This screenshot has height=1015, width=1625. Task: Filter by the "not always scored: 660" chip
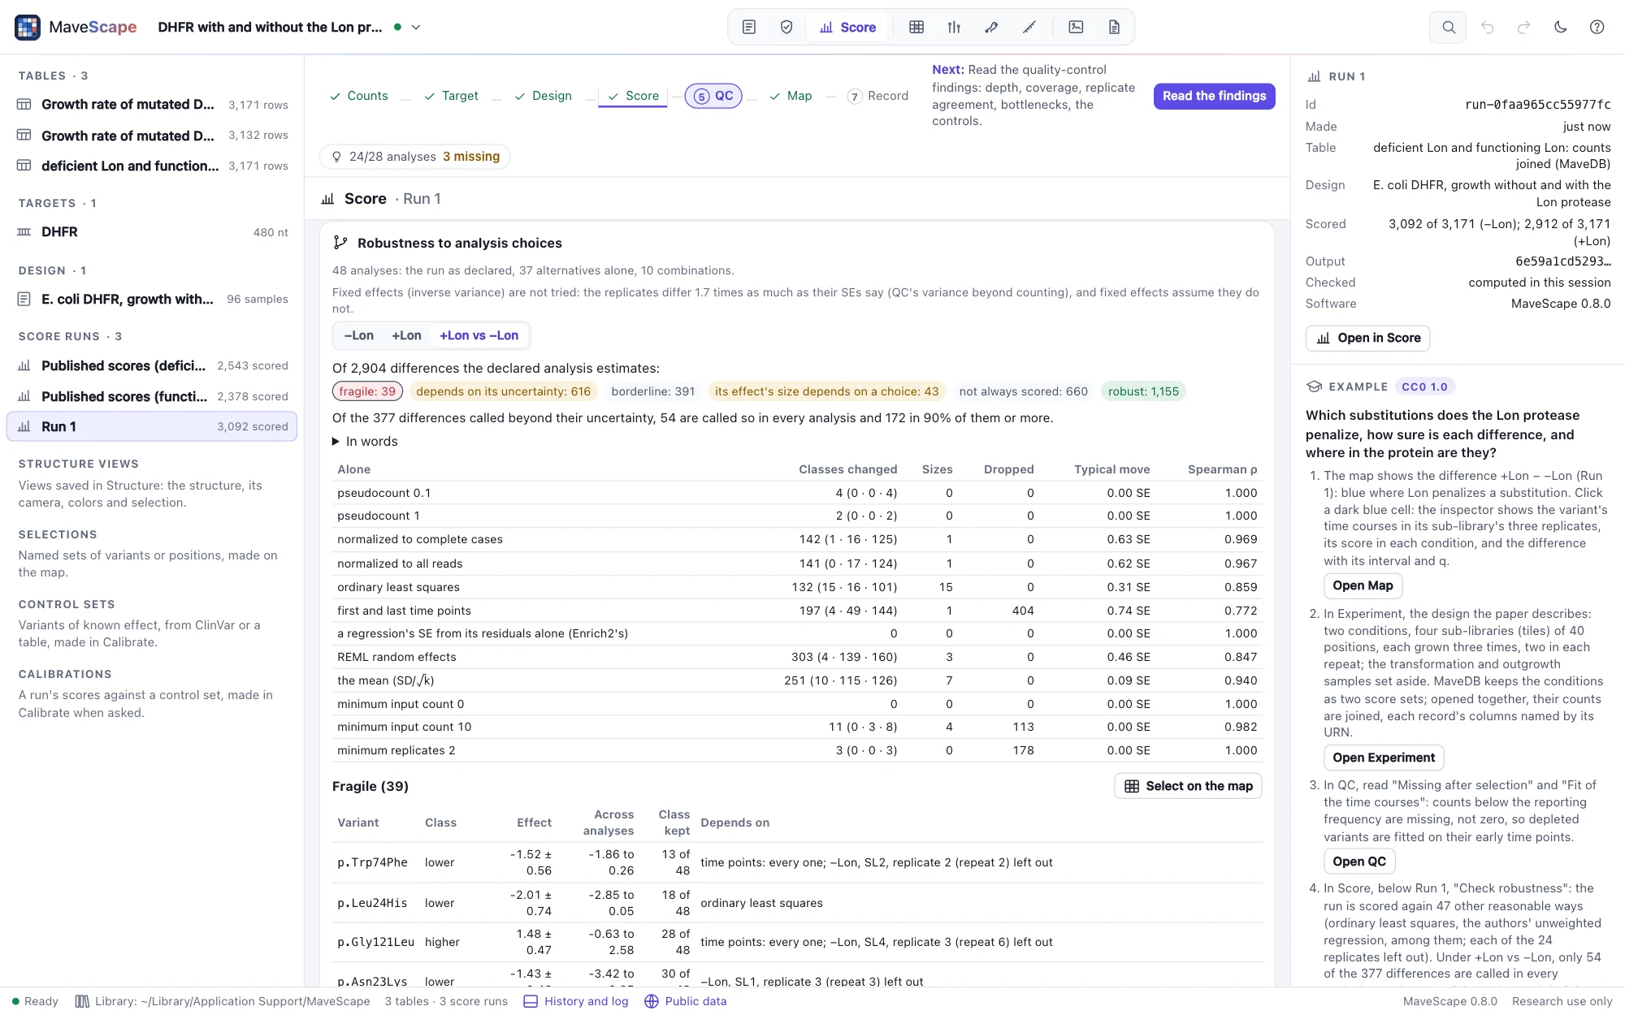click(x=1023, y=391)
